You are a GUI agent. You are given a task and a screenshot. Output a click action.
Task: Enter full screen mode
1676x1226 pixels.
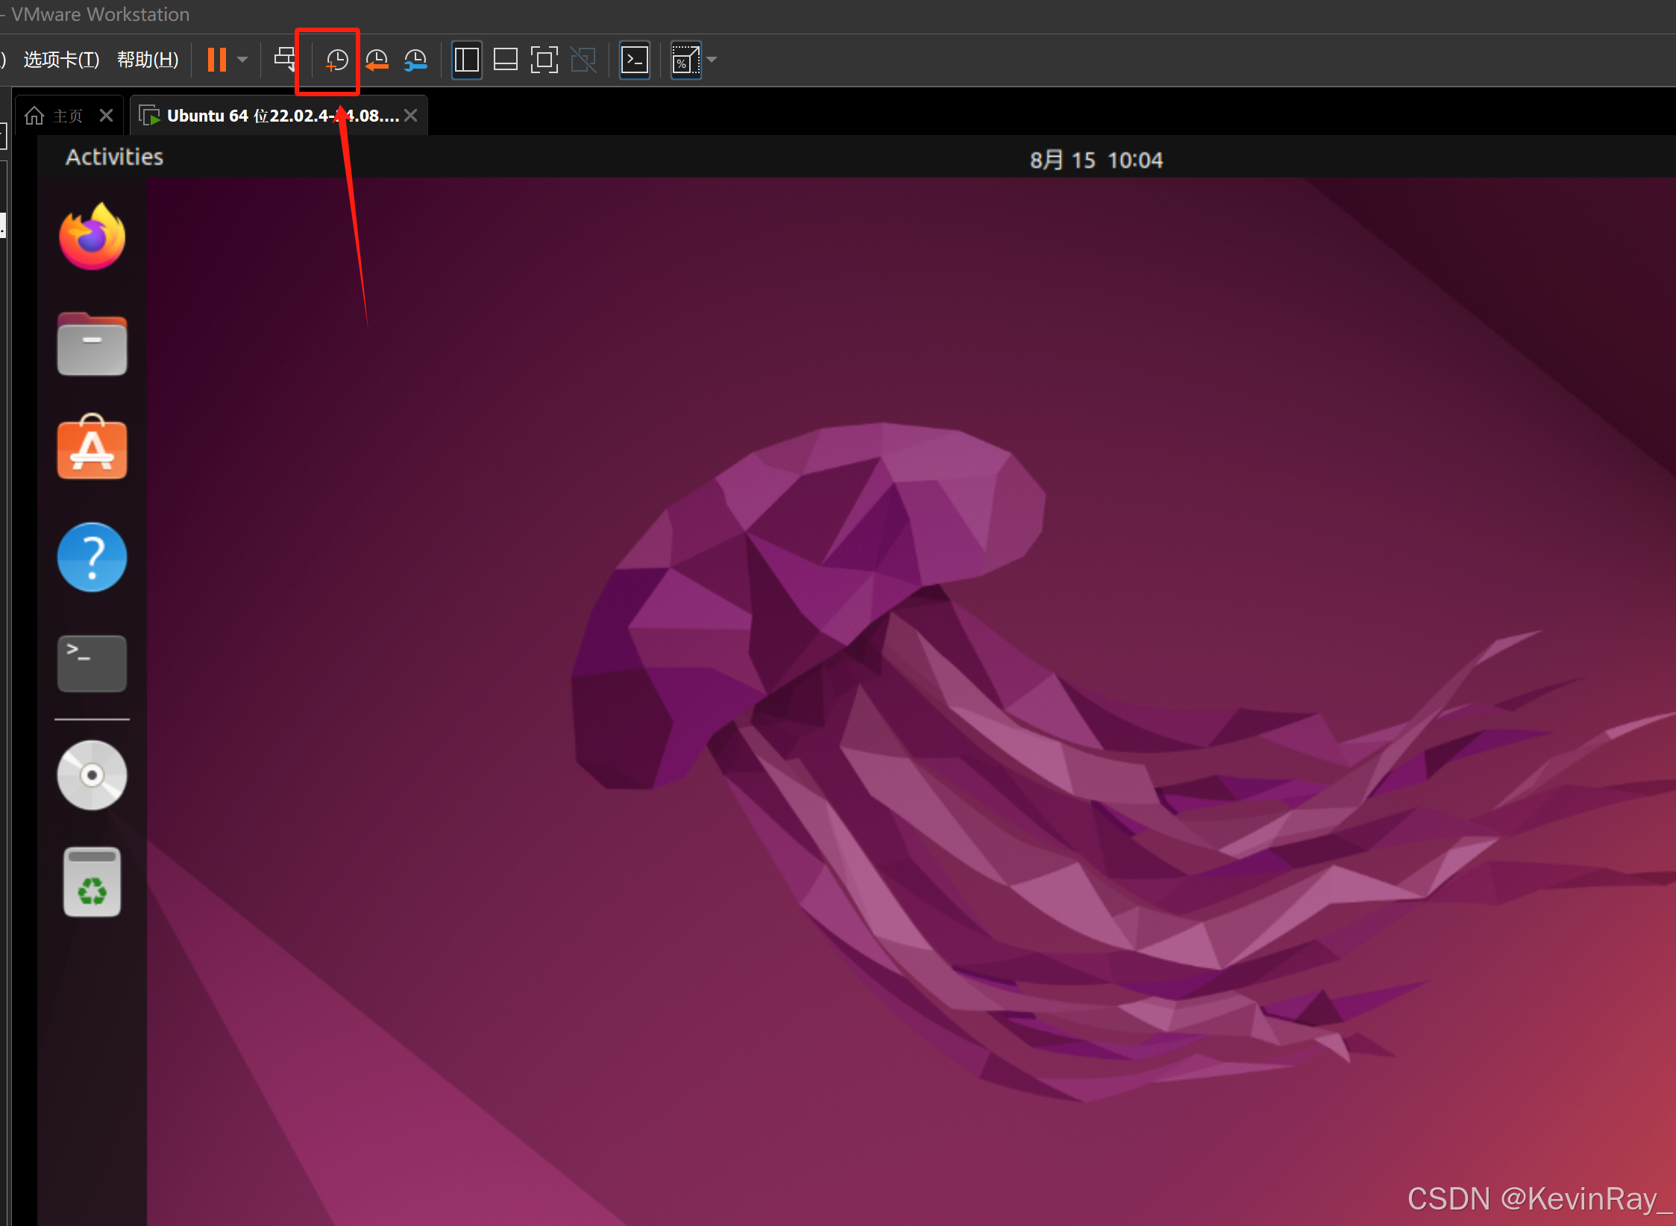[544, 60]
